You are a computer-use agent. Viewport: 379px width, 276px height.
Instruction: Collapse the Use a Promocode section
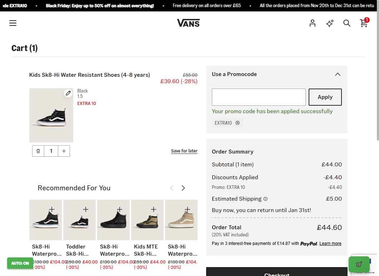pyautogui.click(x=338, y=74)
